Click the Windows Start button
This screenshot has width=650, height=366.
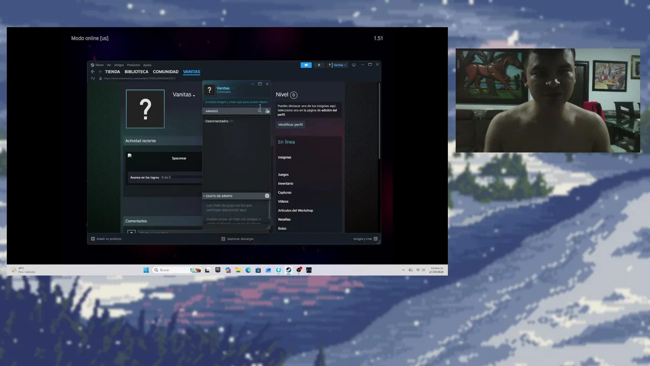tap(146, 270)
